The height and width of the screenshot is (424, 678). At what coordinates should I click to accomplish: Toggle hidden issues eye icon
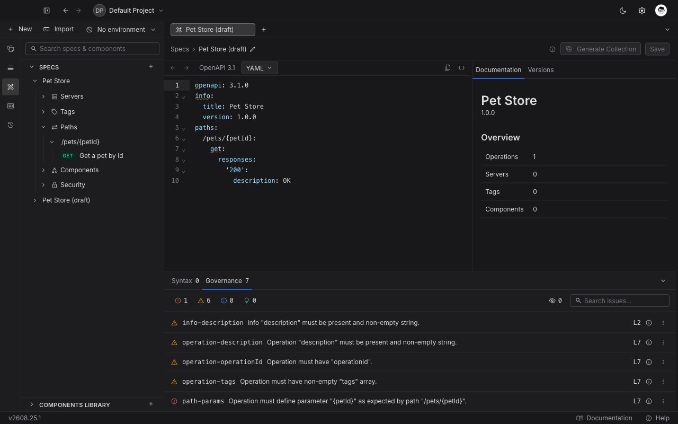tap(556, 301)
